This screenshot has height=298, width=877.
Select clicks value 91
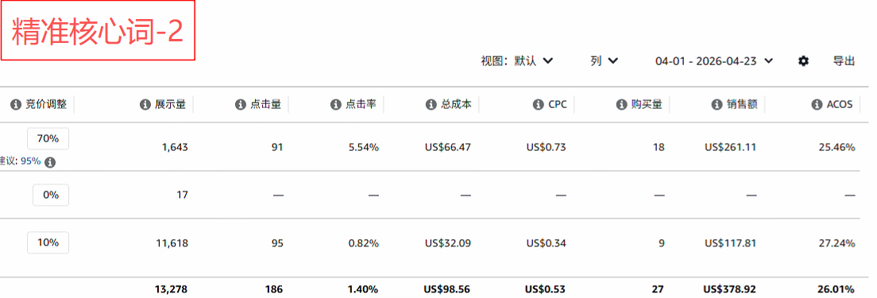tap(277, 148)
